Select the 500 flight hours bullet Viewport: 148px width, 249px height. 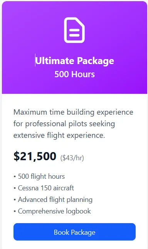tap(39, 176)
